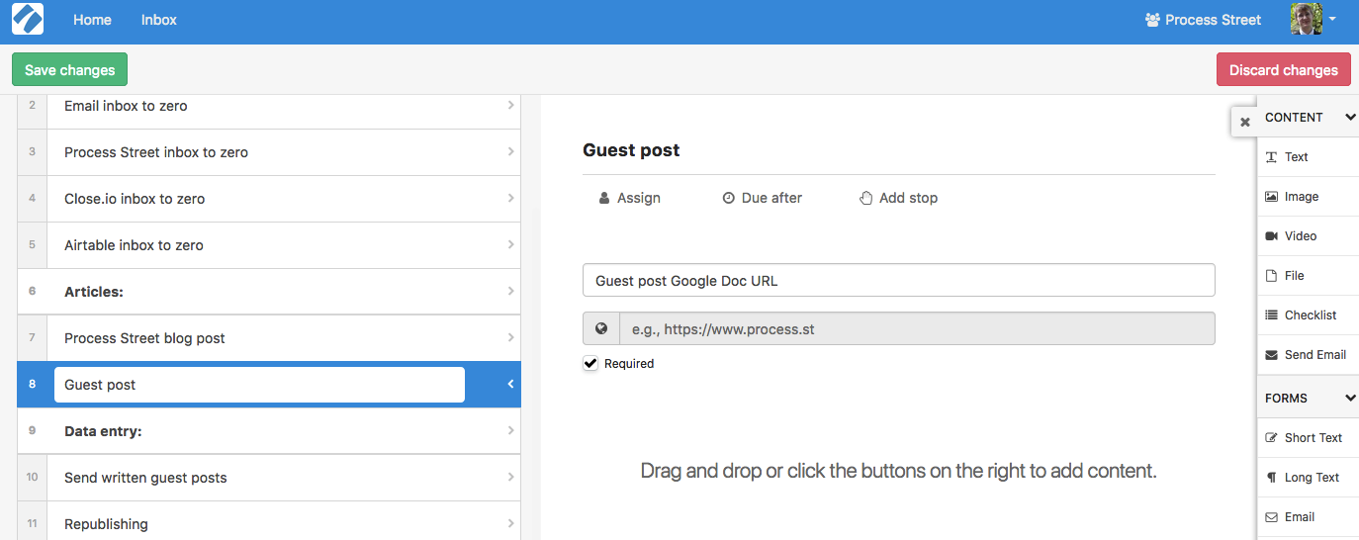Viewport: 1359px width, 540px height.
Task: Go to Home in top navigation
Action: coord(92,20)
